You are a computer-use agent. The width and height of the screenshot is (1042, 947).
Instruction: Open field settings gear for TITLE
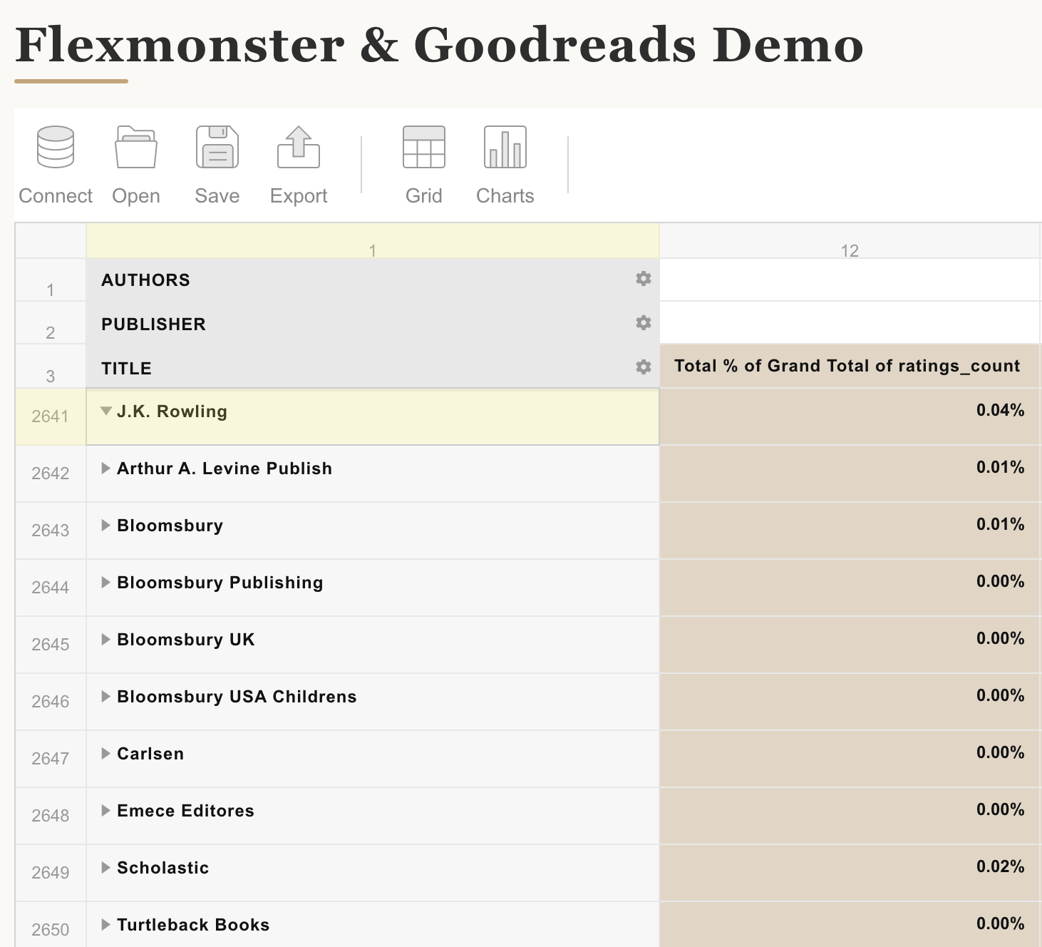coord(644,367)
